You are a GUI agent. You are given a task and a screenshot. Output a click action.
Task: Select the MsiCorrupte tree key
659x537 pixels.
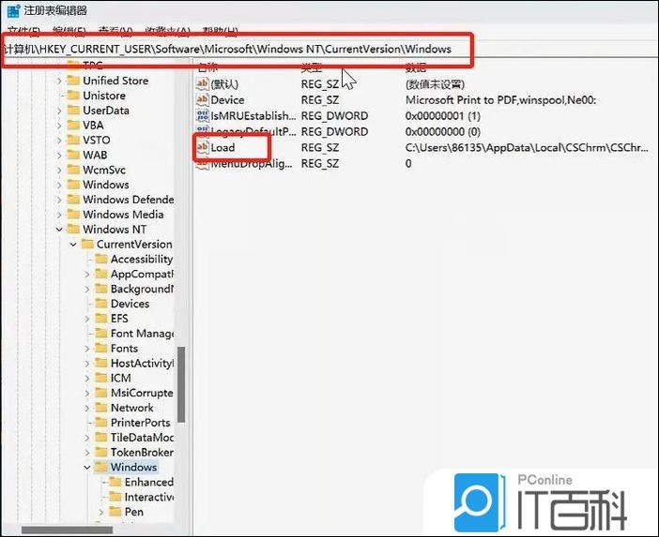(142, 393)
